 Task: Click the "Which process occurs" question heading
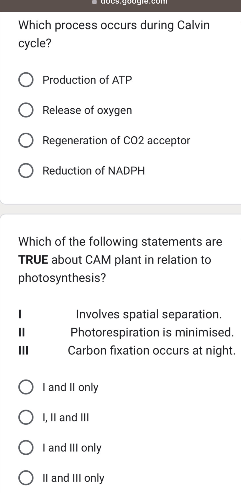[x=113, y=25]
